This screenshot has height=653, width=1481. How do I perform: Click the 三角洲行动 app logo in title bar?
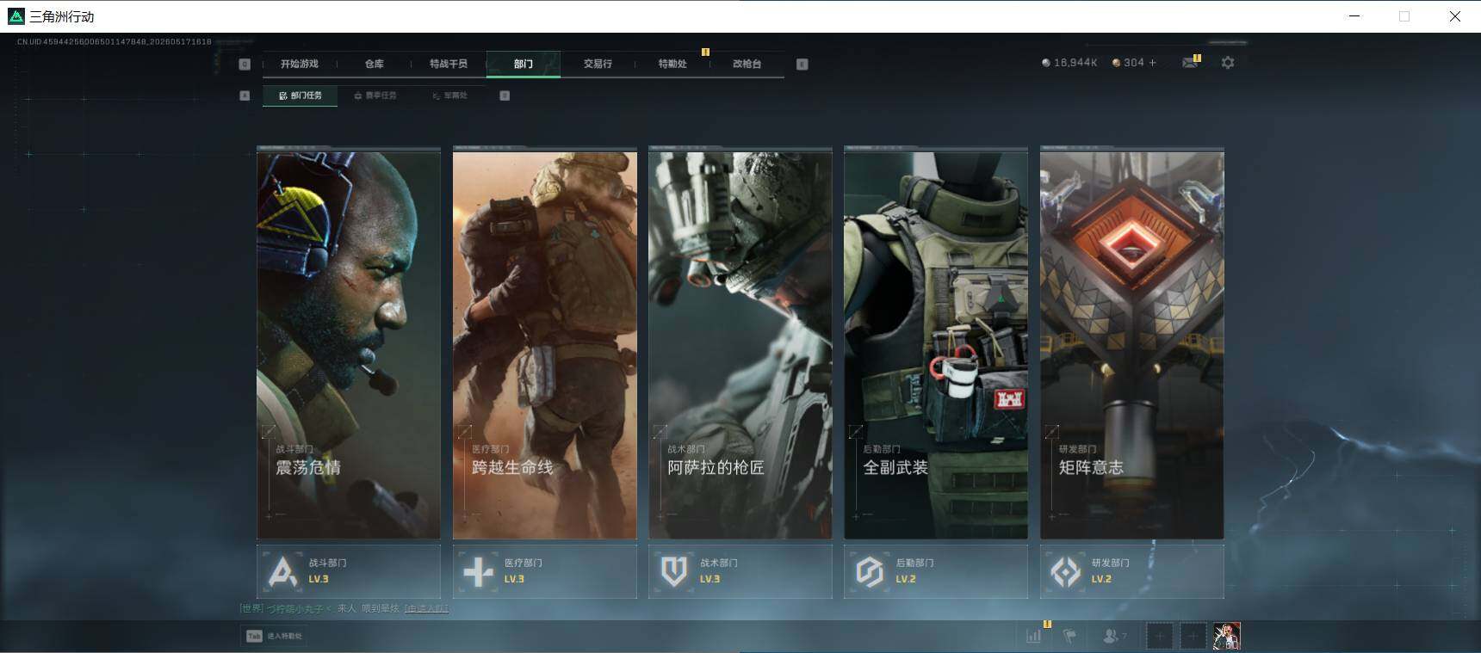15,16
